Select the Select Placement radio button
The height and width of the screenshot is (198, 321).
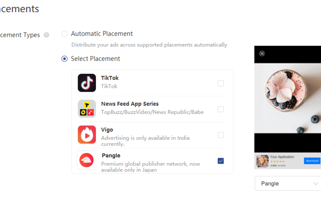pos(64,59)
